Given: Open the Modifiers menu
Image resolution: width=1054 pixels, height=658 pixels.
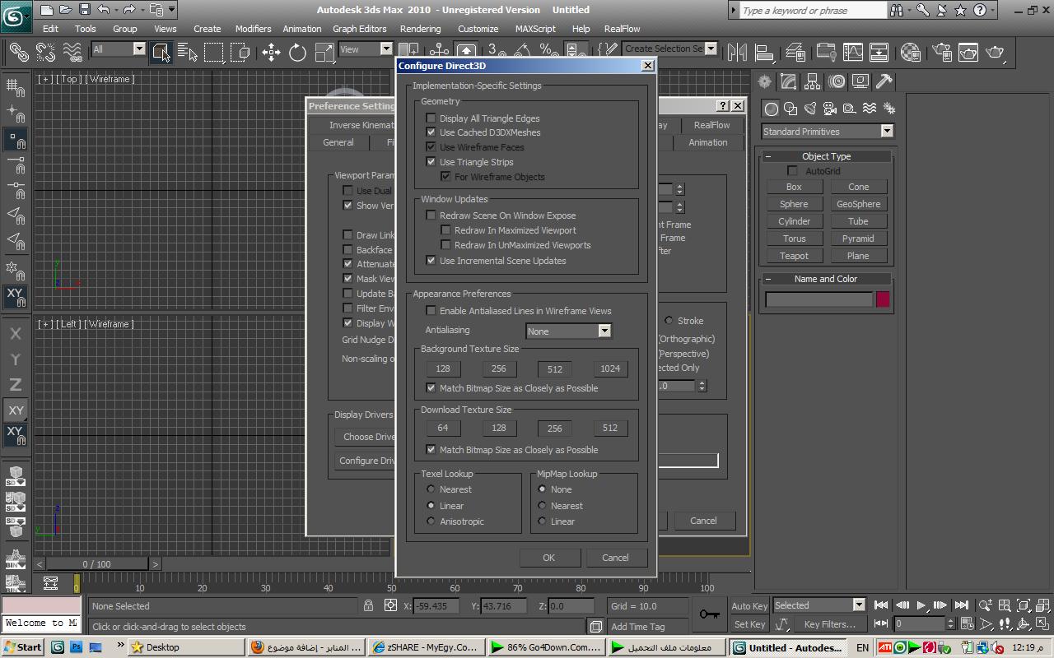Looking at the screenshot, I should (x=253, y=28).
